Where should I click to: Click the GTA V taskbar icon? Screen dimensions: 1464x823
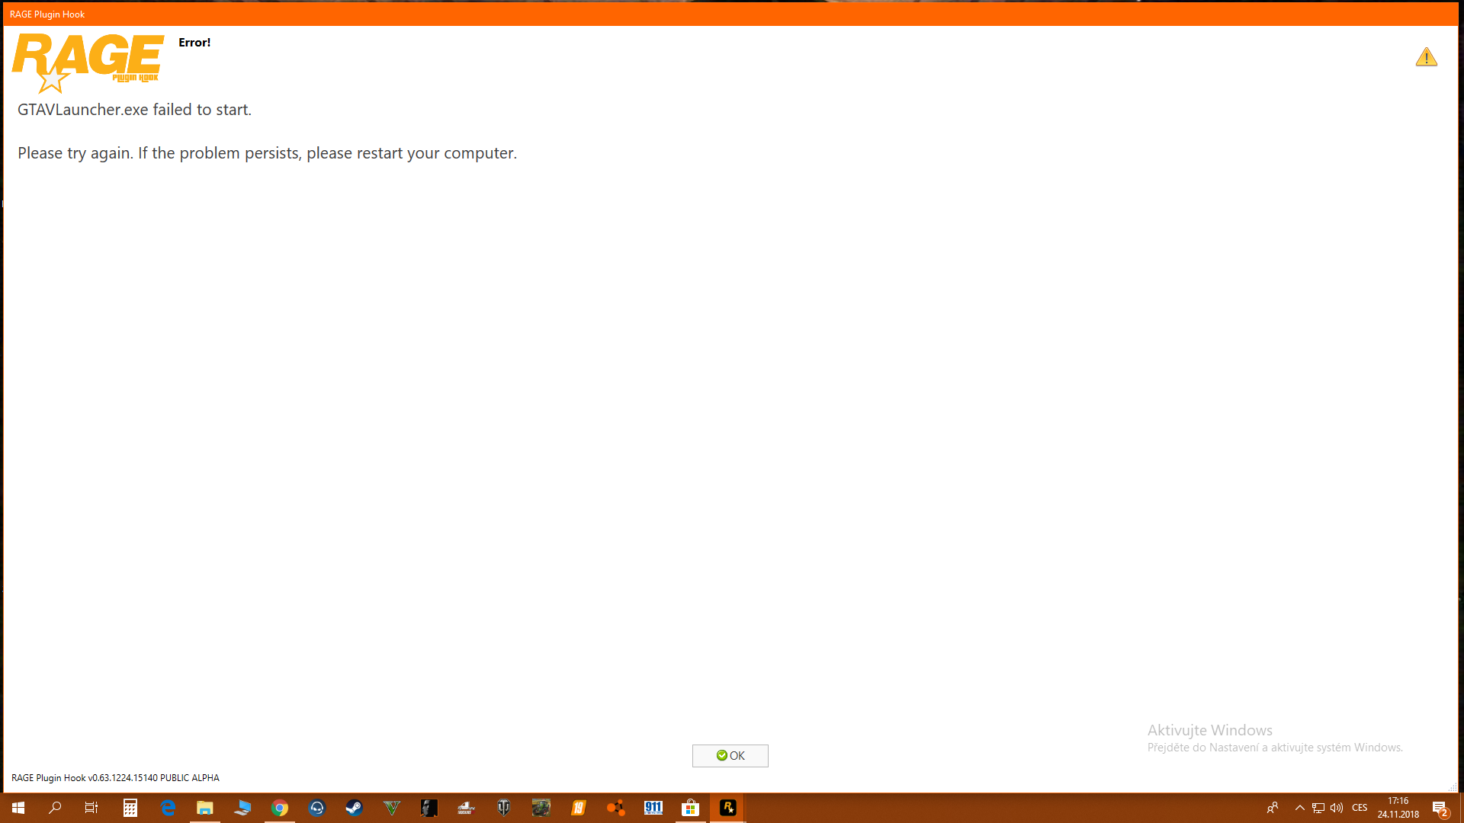(x=392, y=808)
